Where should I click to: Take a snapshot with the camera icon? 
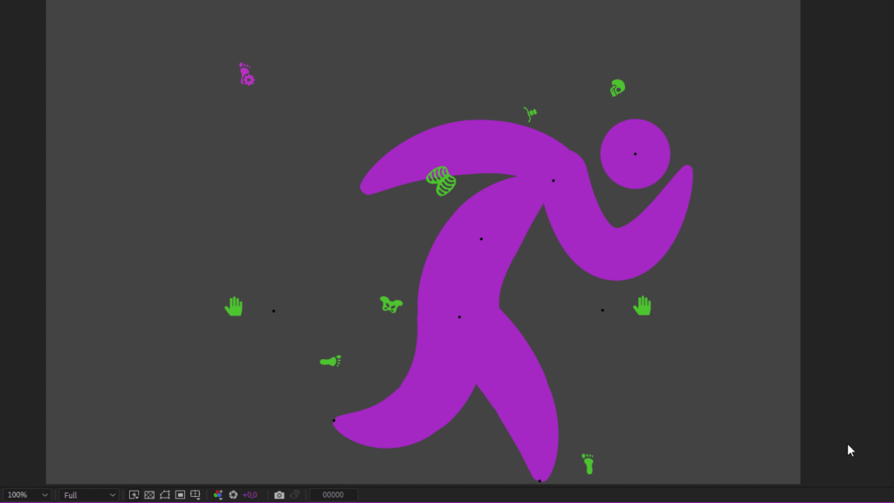(279, 495)
